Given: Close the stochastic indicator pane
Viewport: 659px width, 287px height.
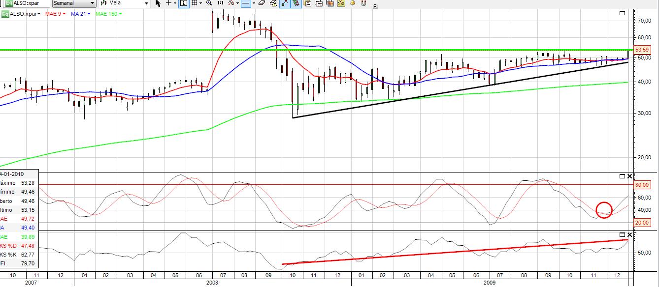Looking at the screenshot, I should click(629, 176).
